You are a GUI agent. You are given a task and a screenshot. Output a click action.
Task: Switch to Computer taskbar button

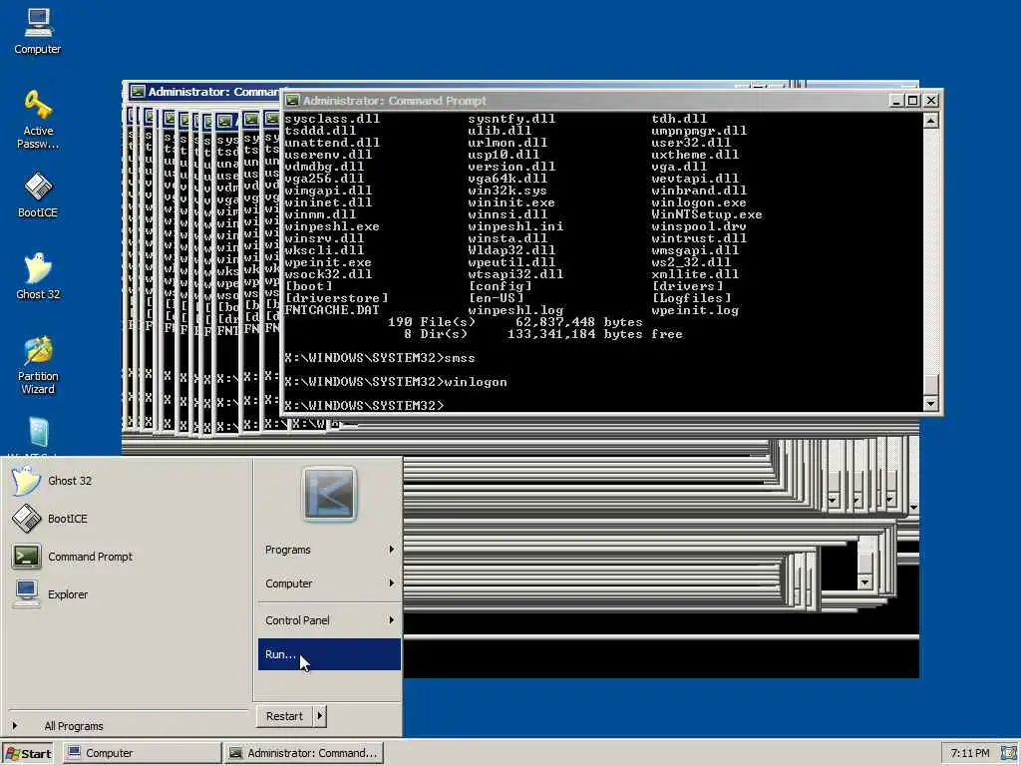(x=142, y=753)
